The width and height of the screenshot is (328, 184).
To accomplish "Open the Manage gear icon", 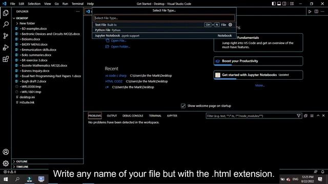I will [x=6, y=163].
